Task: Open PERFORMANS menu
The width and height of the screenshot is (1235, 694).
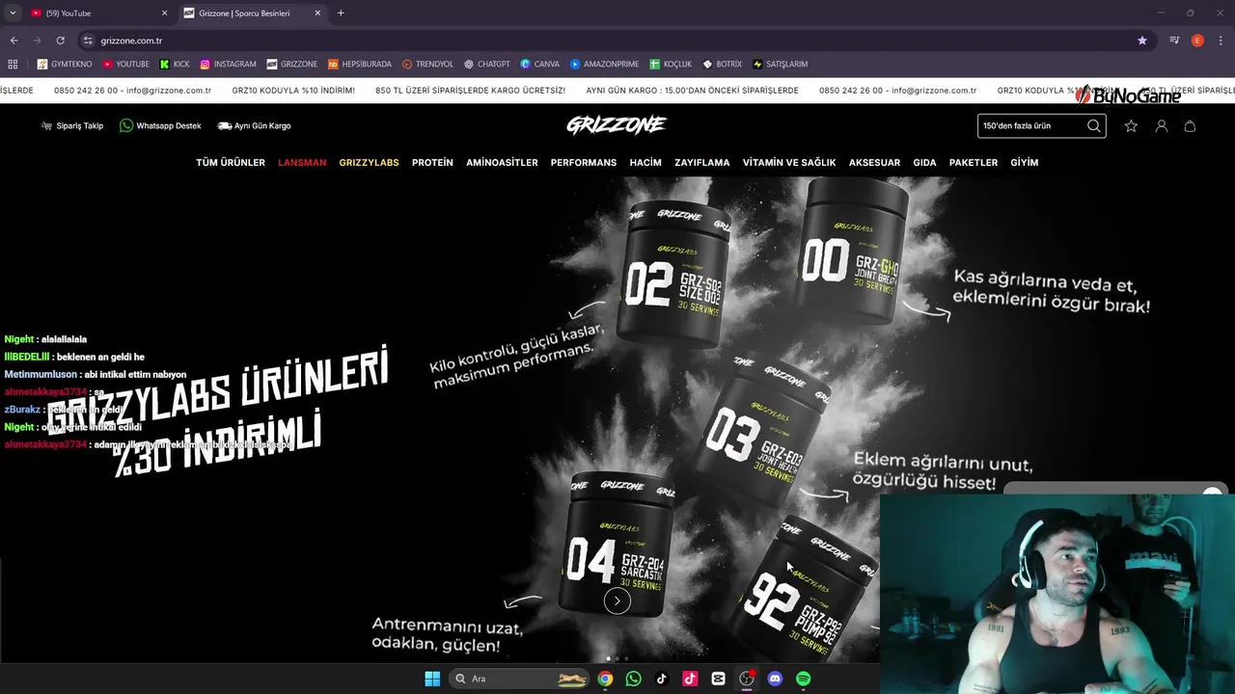Action: 584,163
